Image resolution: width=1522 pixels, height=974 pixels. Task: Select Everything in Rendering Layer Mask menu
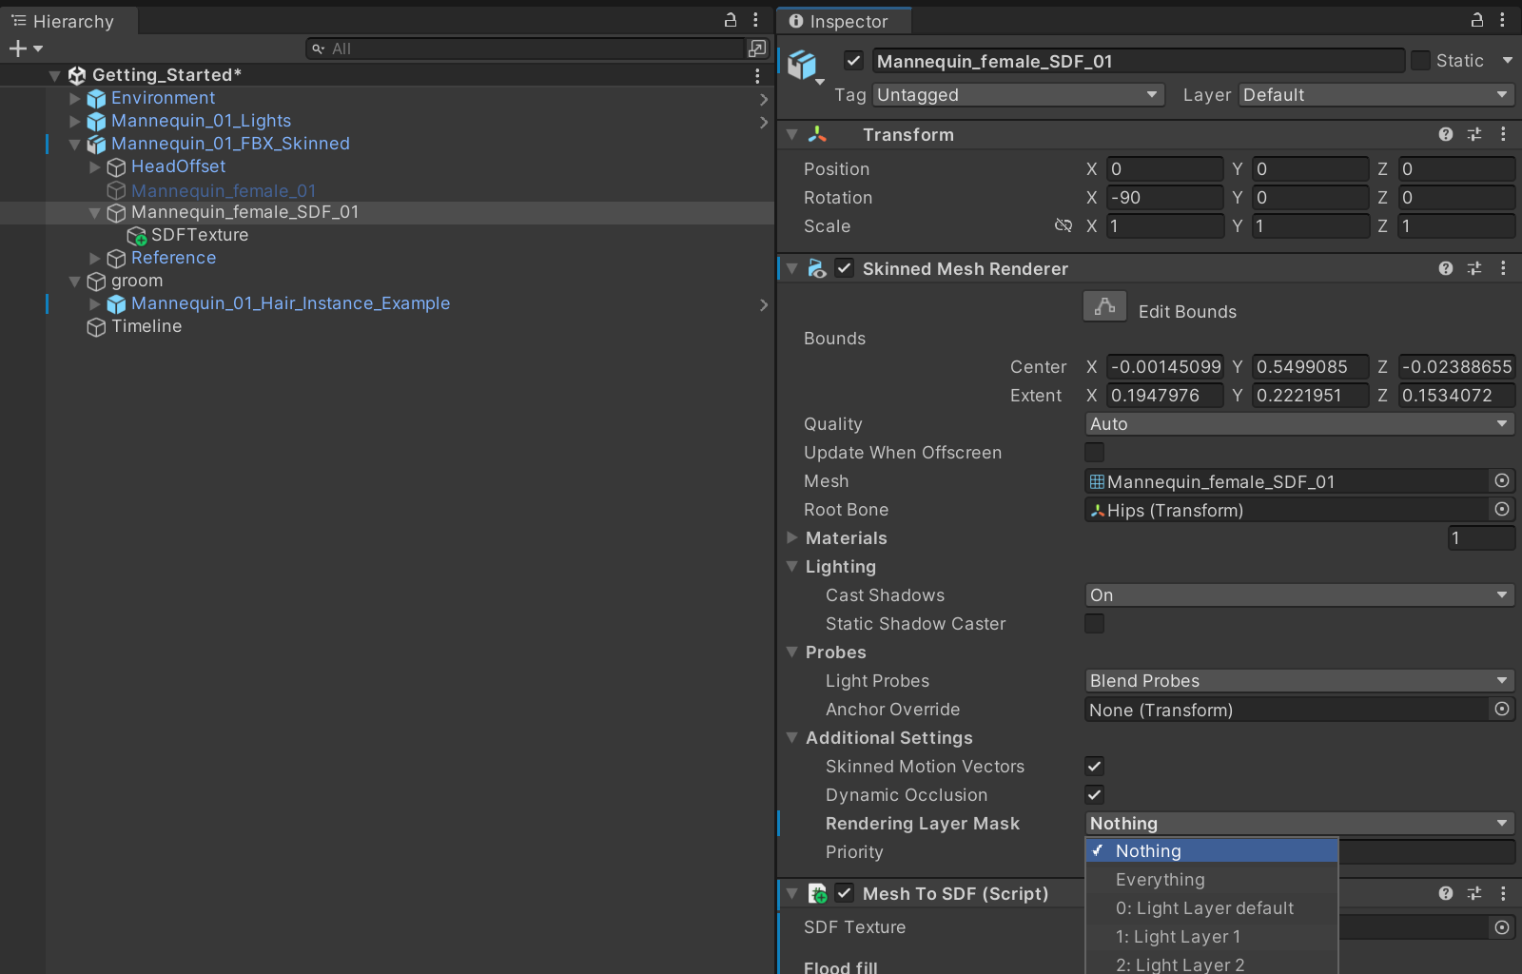[1160, 880]
